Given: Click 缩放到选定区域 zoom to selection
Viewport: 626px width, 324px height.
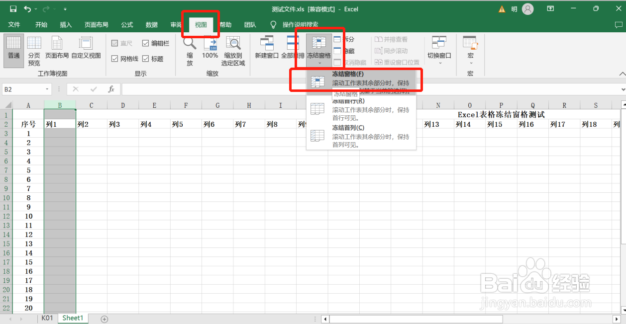Looking at the screenshot, I should pyautogui.click(x=233, y=51).
